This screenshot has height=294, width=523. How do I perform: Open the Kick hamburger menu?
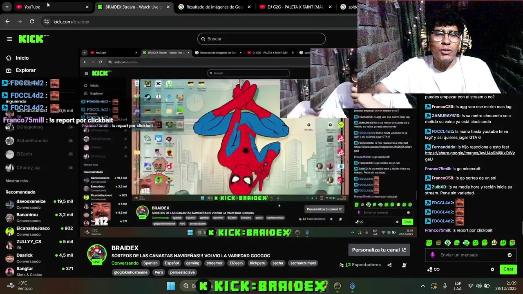[x=10, y=39]
